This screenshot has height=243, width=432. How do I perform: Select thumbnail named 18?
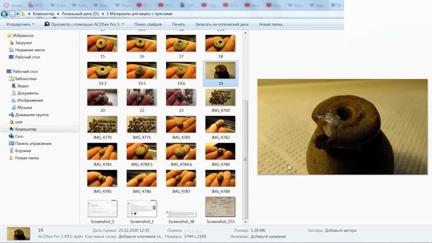tap(221, 43)
